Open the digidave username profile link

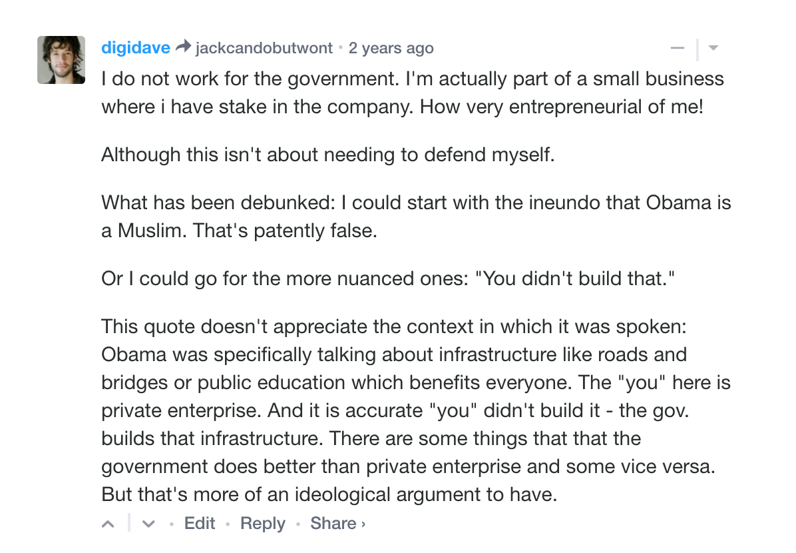pos(136,49)
